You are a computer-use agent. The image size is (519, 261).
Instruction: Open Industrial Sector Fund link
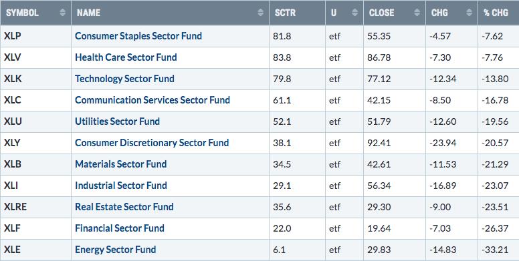tap(121, 186)
